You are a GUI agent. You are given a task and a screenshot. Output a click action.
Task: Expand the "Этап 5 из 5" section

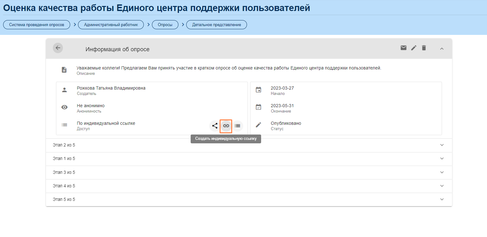(x=442, y=199)
